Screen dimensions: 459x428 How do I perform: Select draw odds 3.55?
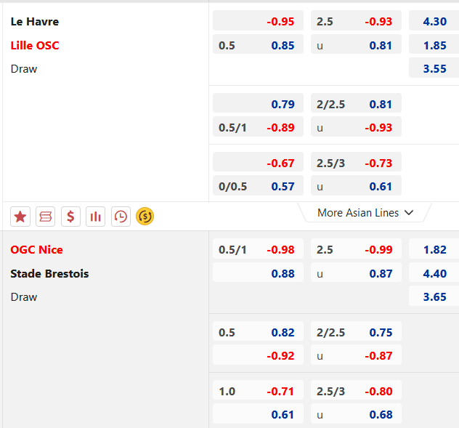click(x=434, y=68)
